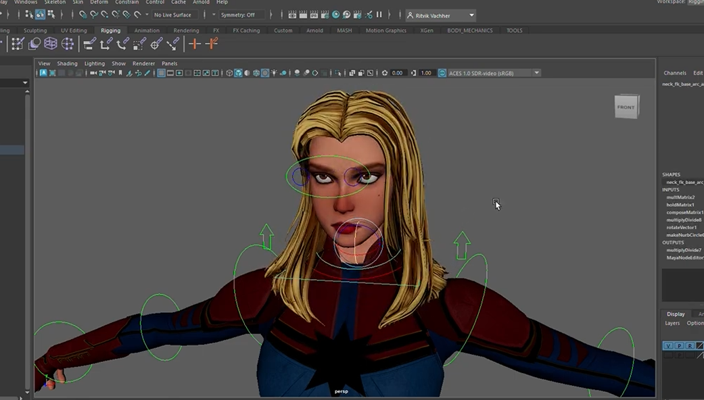Image resolution: width=704 pixels, height=400 pixels.
Task: Click the Snap to points magnet icon
Action: pos(104,15)
